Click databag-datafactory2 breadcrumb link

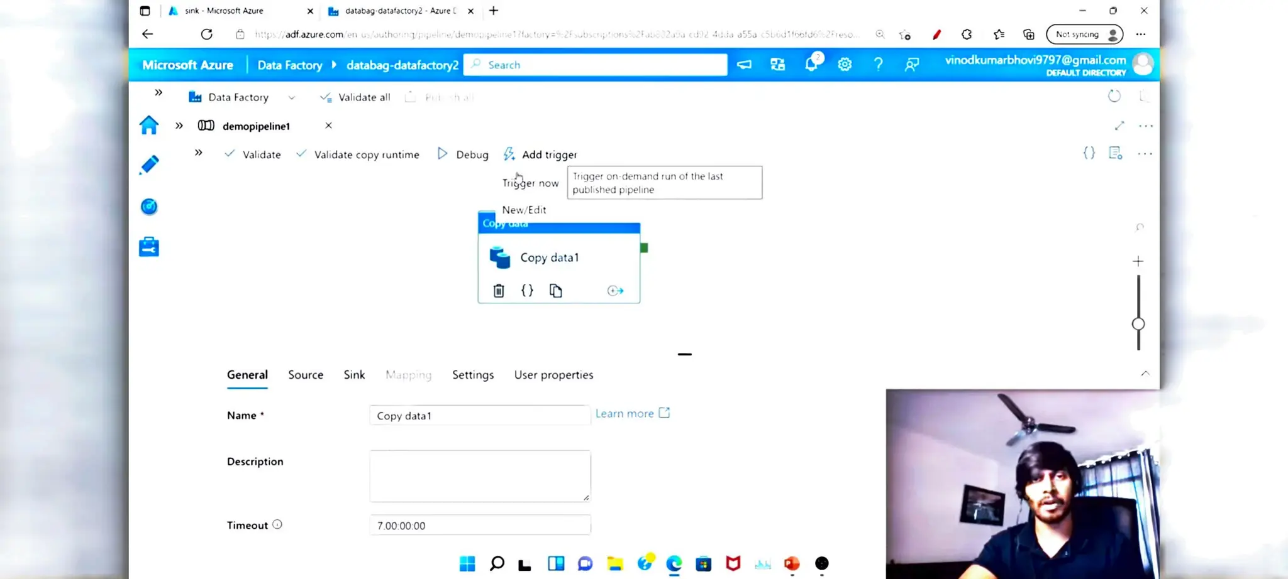(402, 65)
